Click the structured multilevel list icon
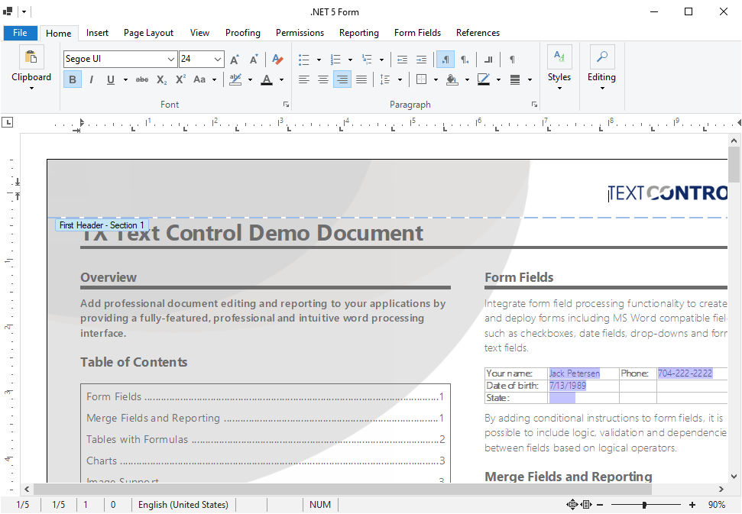This screenshot has width=742, height=514. (x=367, y=60)
